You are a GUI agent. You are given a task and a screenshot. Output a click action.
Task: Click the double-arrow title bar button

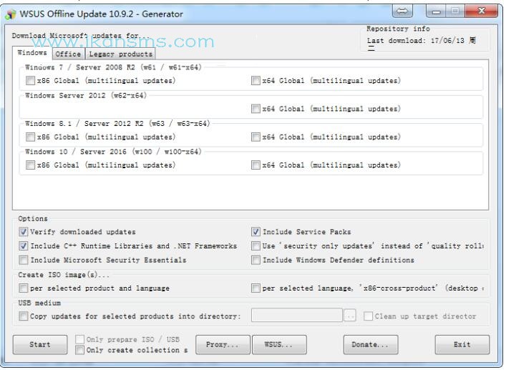pyautogui.click(x=402, y=11)
